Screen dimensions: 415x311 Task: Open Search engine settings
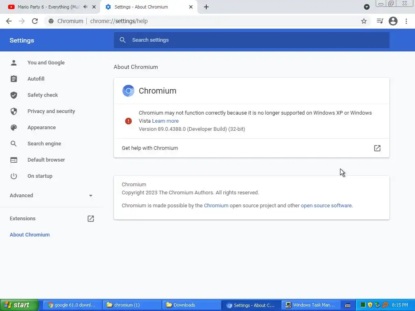44,144
